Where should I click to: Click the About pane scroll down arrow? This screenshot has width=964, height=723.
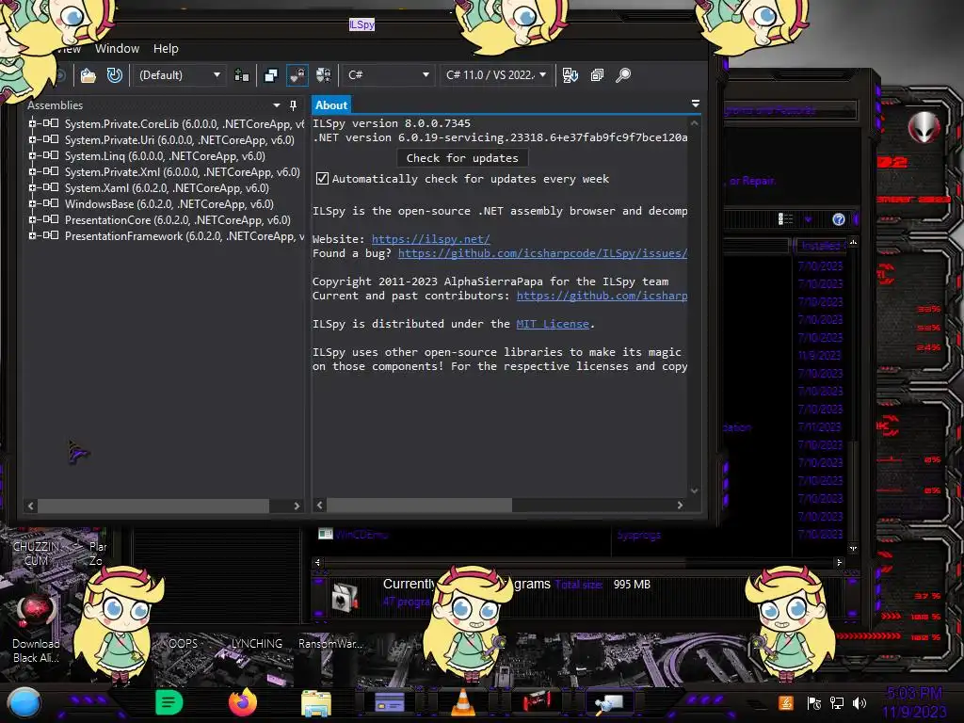pos(694,490)
